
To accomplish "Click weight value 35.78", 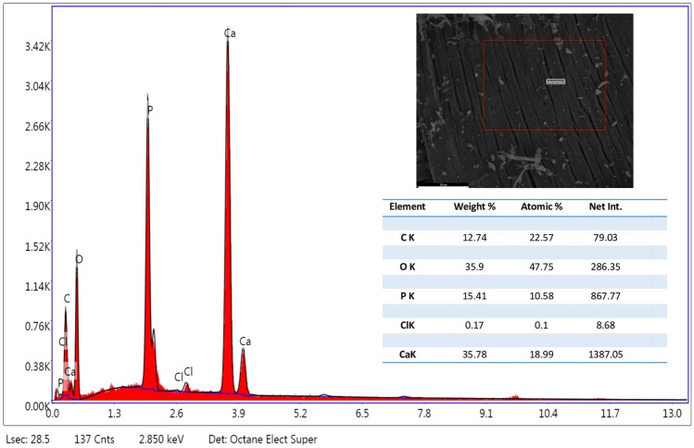I will (x=474, y=355).
